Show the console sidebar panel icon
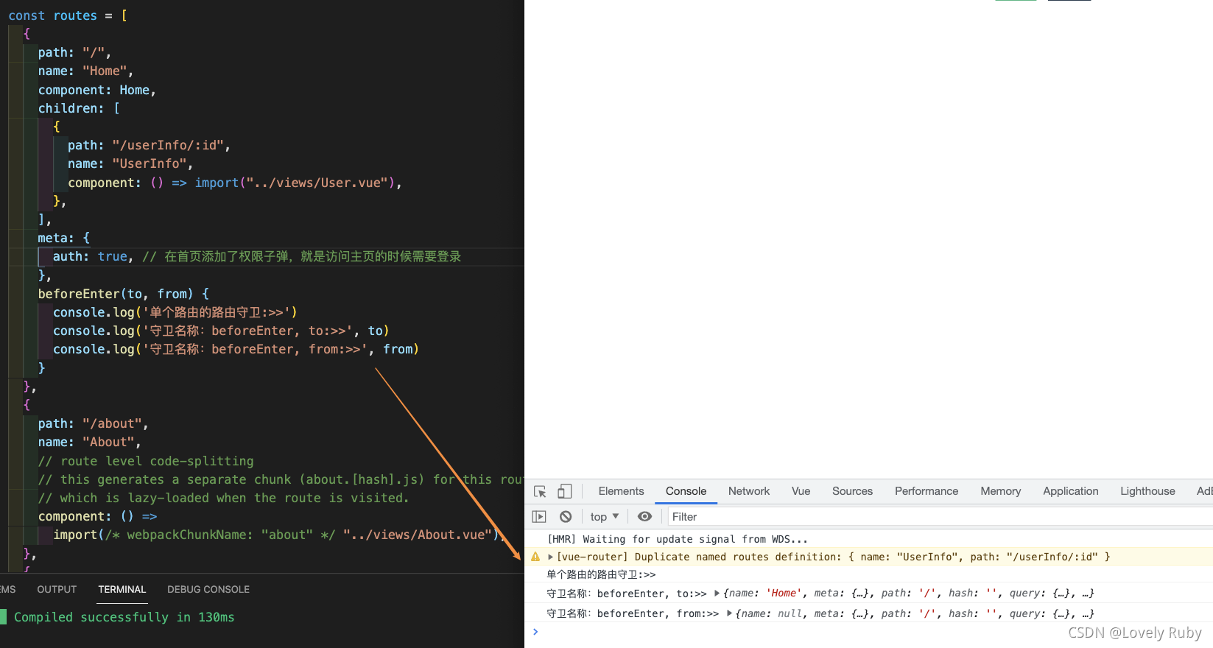1213x648 pixels. click(539, 517)
